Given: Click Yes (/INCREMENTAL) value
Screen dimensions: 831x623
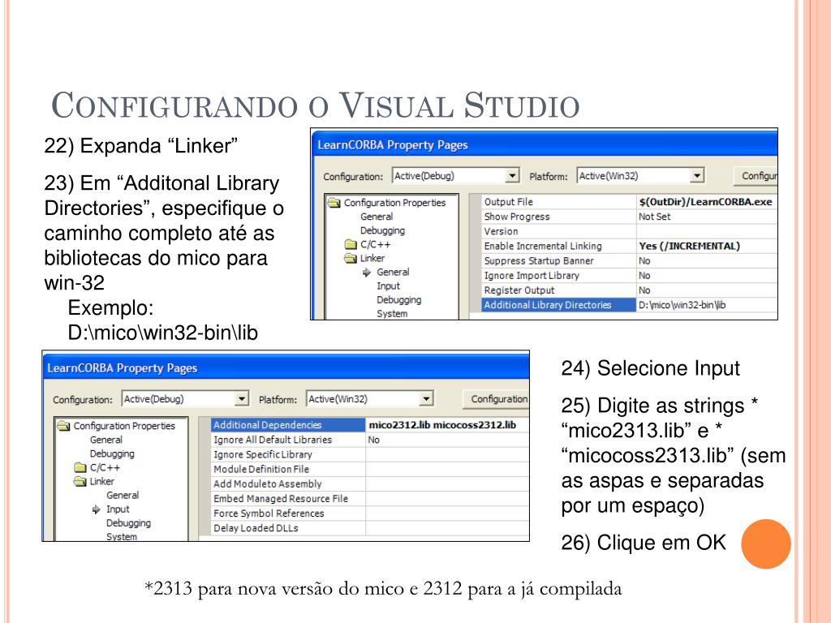Looking at the screenshot, I should pos(689,246).
